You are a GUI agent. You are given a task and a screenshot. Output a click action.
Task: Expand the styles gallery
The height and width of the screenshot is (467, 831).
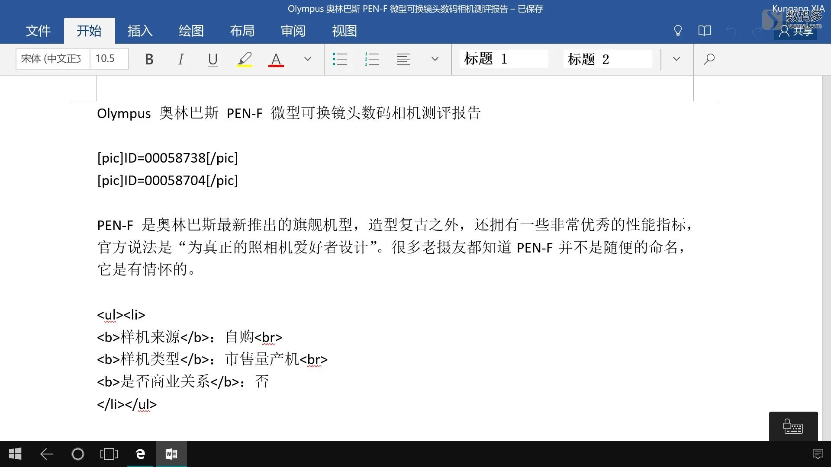(x=676, y=59)
